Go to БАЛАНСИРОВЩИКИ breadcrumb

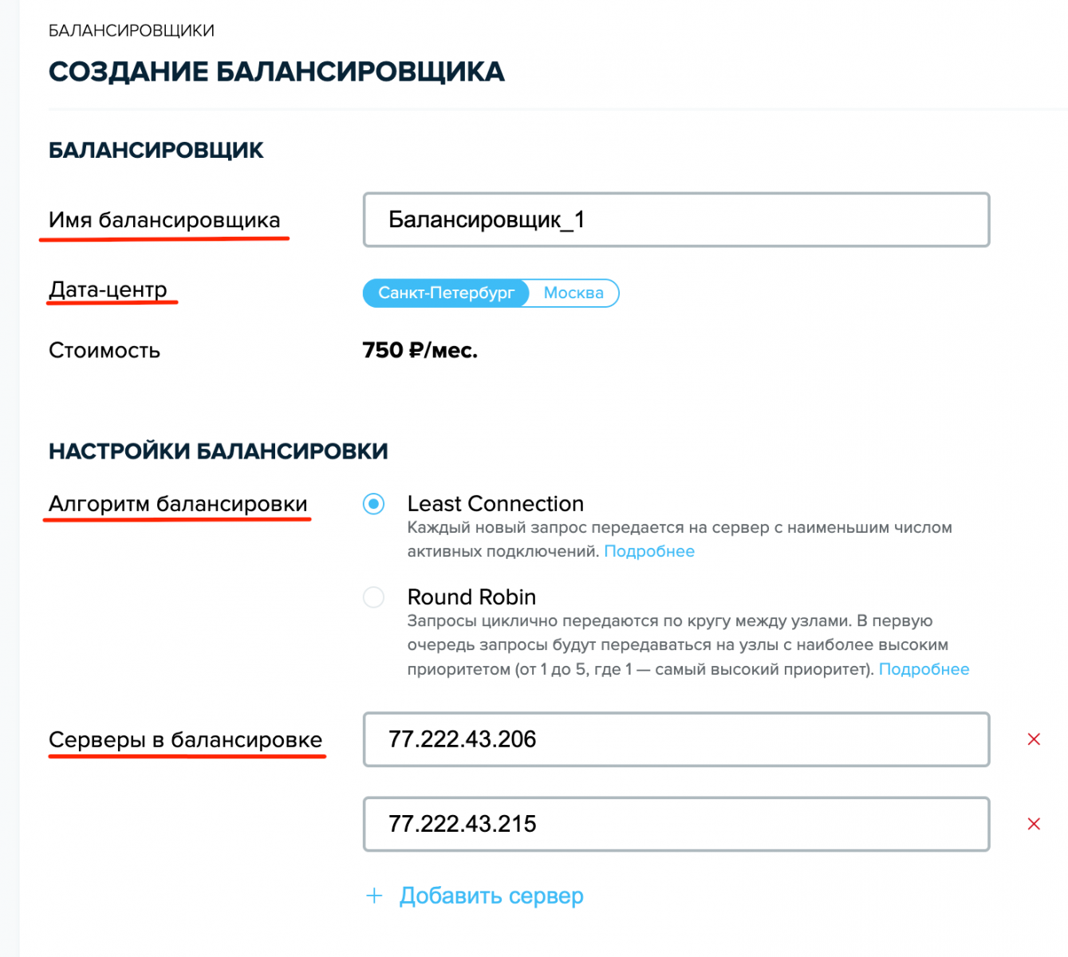pos(132,30)
